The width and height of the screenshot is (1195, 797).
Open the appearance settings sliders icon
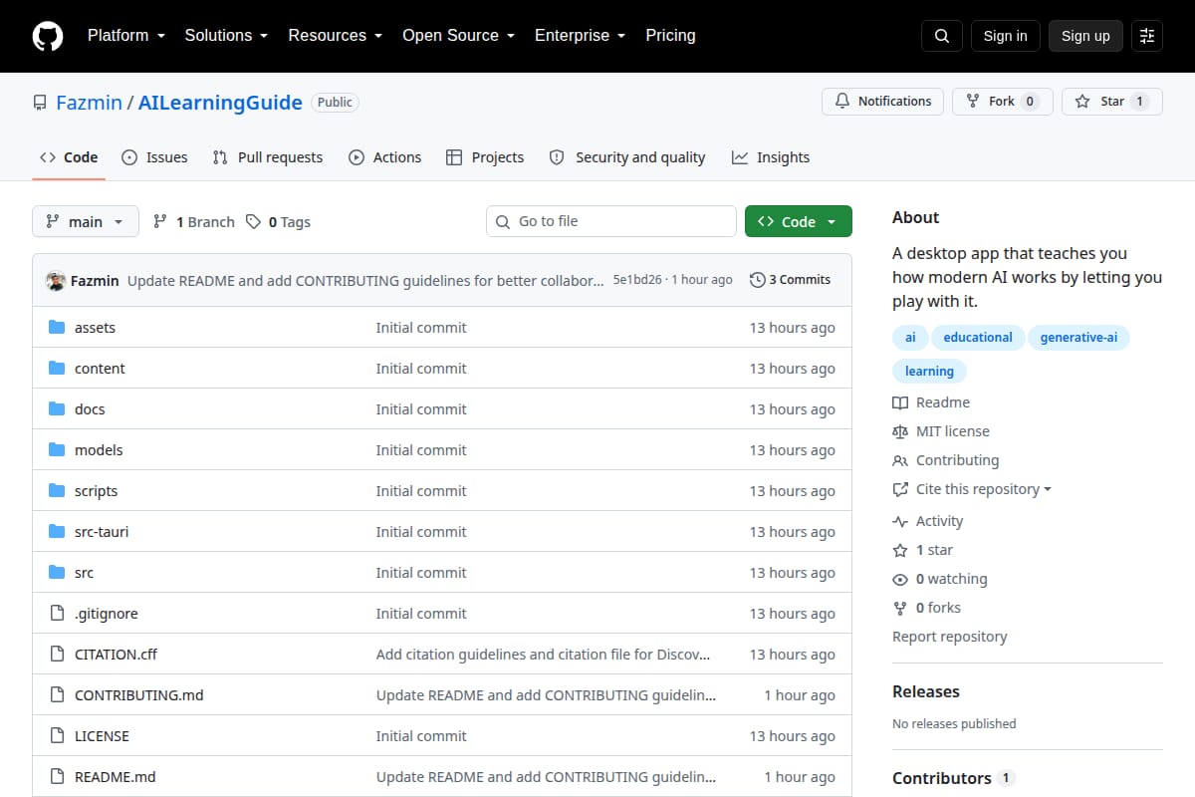(x=1147, y=36)
